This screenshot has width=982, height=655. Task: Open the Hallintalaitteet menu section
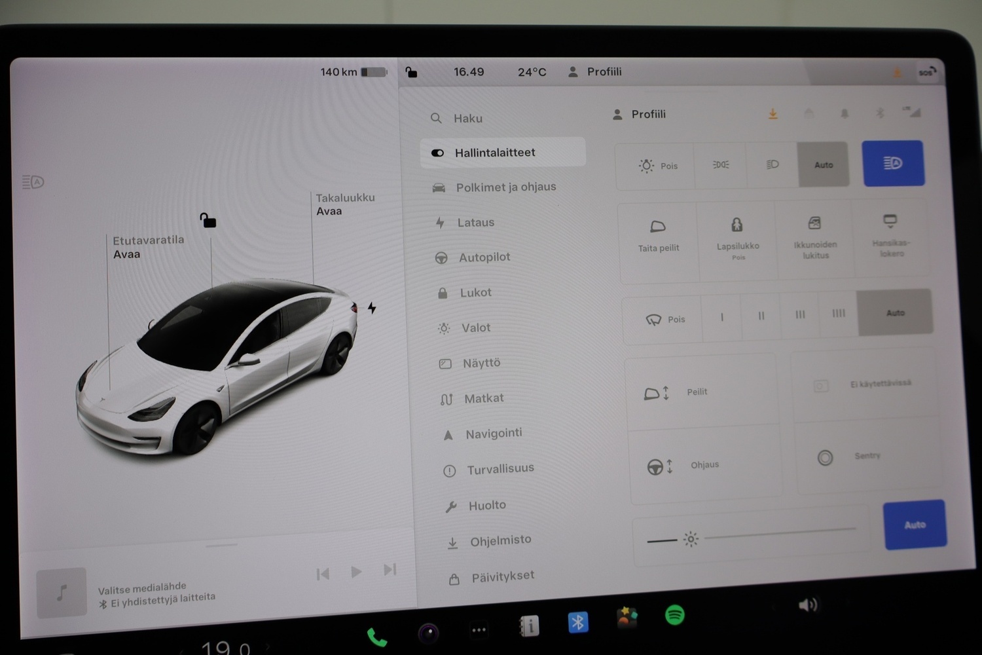[x=503, y=152]
